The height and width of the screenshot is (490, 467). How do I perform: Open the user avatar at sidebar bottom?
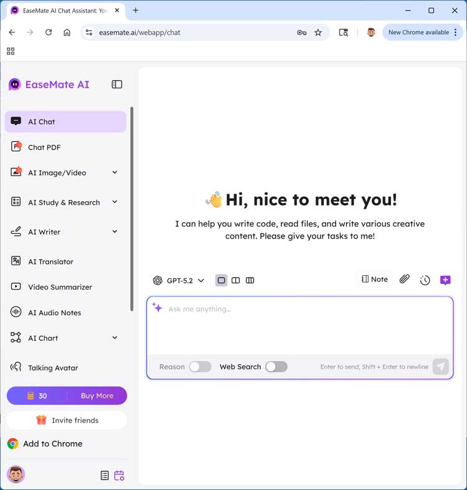point(16,474)
